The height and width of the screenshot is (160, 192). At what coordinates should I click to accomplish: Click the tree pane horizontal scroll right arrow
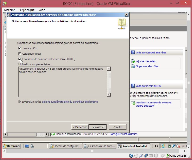click(47, 134)
